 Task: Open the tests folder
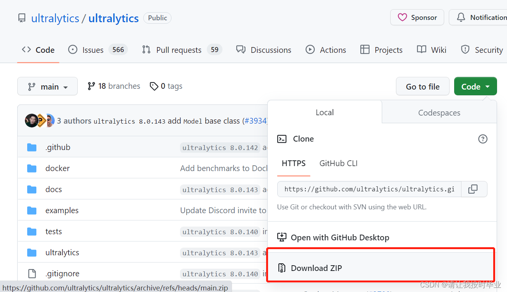click(54, 232)
